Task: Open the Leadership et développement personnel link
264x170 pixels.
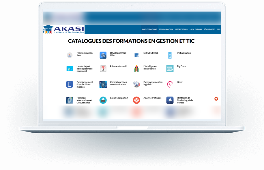Action: point(85,69)
